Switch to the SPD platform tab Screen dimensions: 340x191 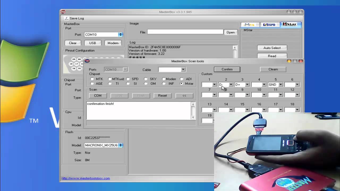[269, 25]
